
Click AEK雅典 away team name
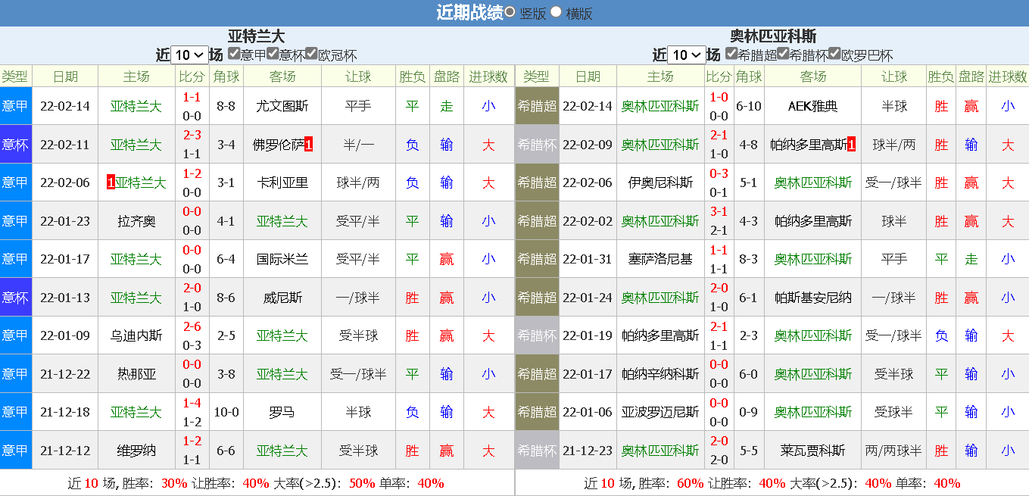[x=813, y=106]
